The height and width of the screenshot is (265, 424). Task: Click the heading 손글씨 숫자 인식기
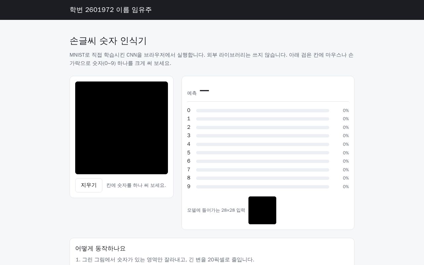click(x=108, y=41)
